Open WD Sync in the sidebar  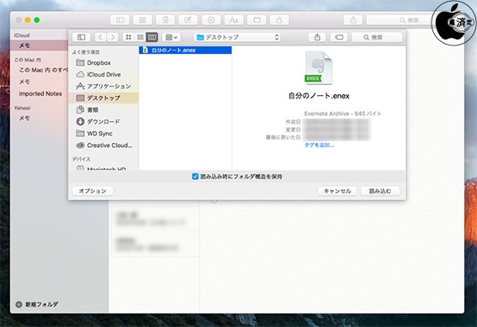pos(103,134)
